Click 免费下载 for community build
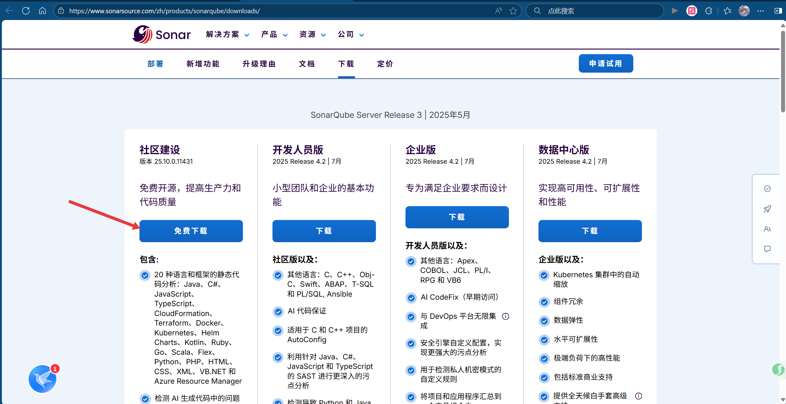The height and width of the screenshot is (404, 786). [x=191, y=231]
